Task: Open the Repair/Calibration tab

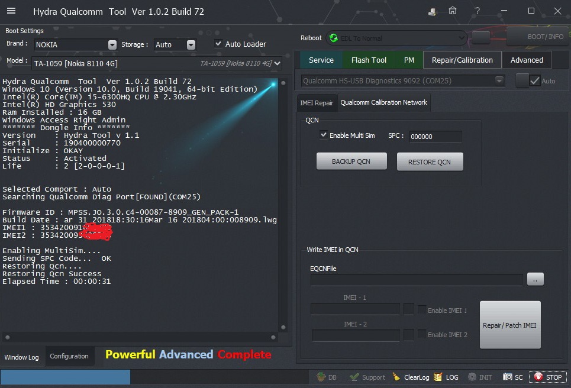Action: tap(462, 60)
